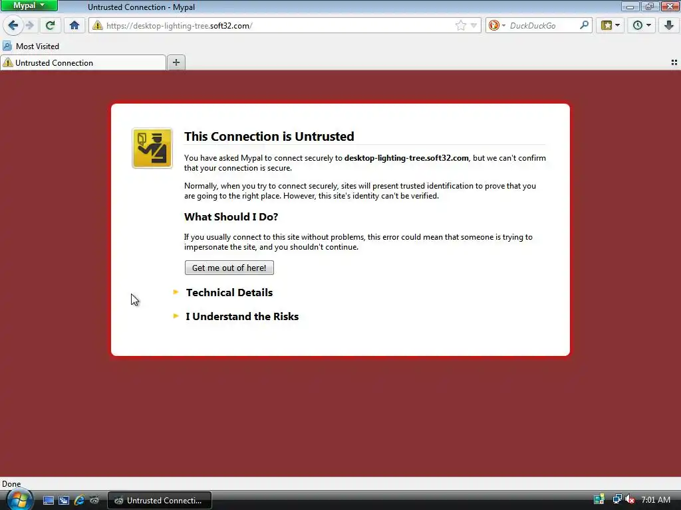Open the downloads arrow button
The width and height of the screenshot is (681, 510).
[669, 25]
